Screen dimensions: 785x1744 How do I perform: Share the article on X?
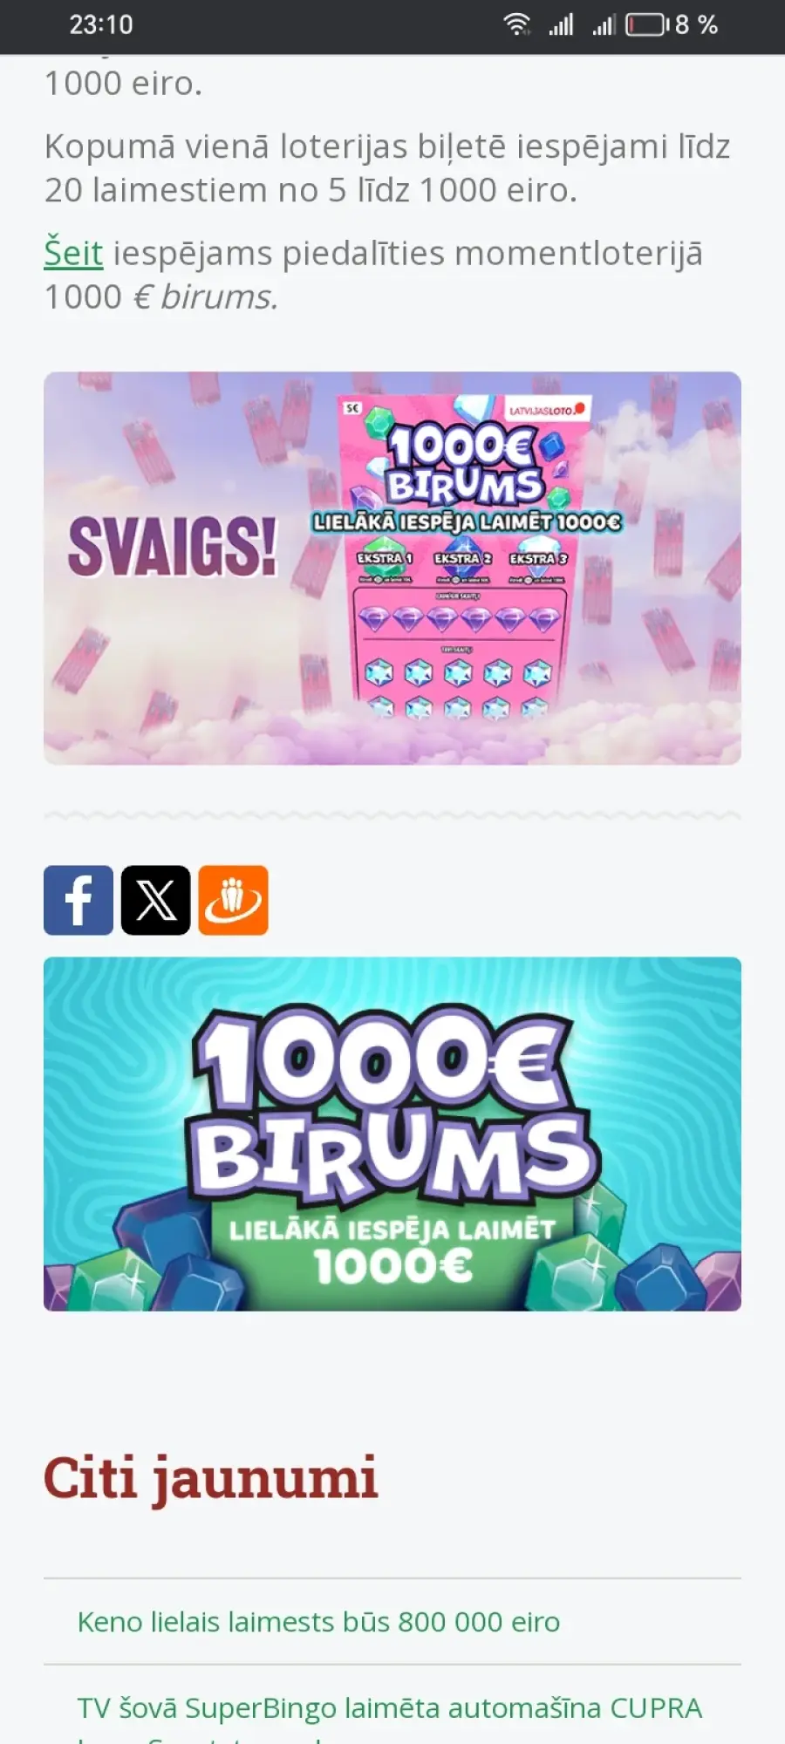click(156, 900)
